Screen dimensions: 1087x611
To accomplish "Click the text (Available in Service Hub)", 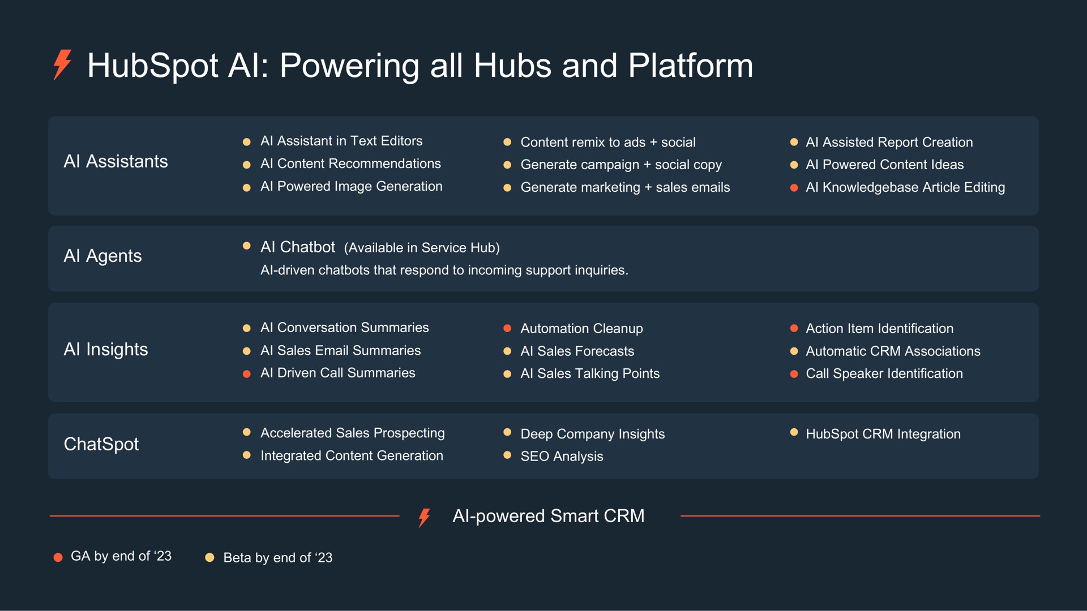I will [422, 248].
